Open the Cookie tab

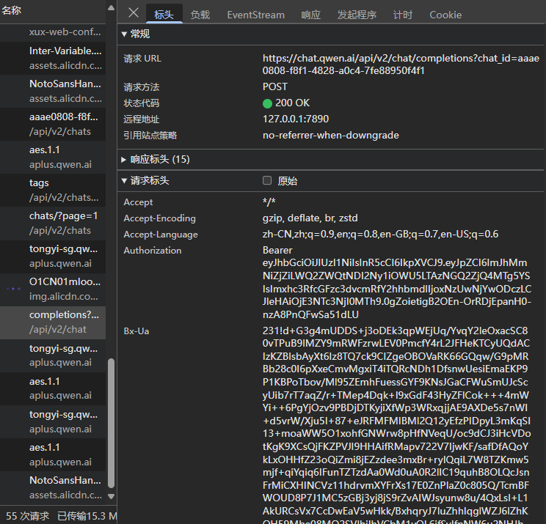pos(445,15)
